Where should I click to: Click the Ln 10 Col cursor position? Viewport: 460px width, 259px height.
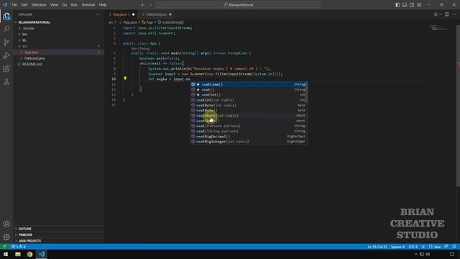(377, 247)
